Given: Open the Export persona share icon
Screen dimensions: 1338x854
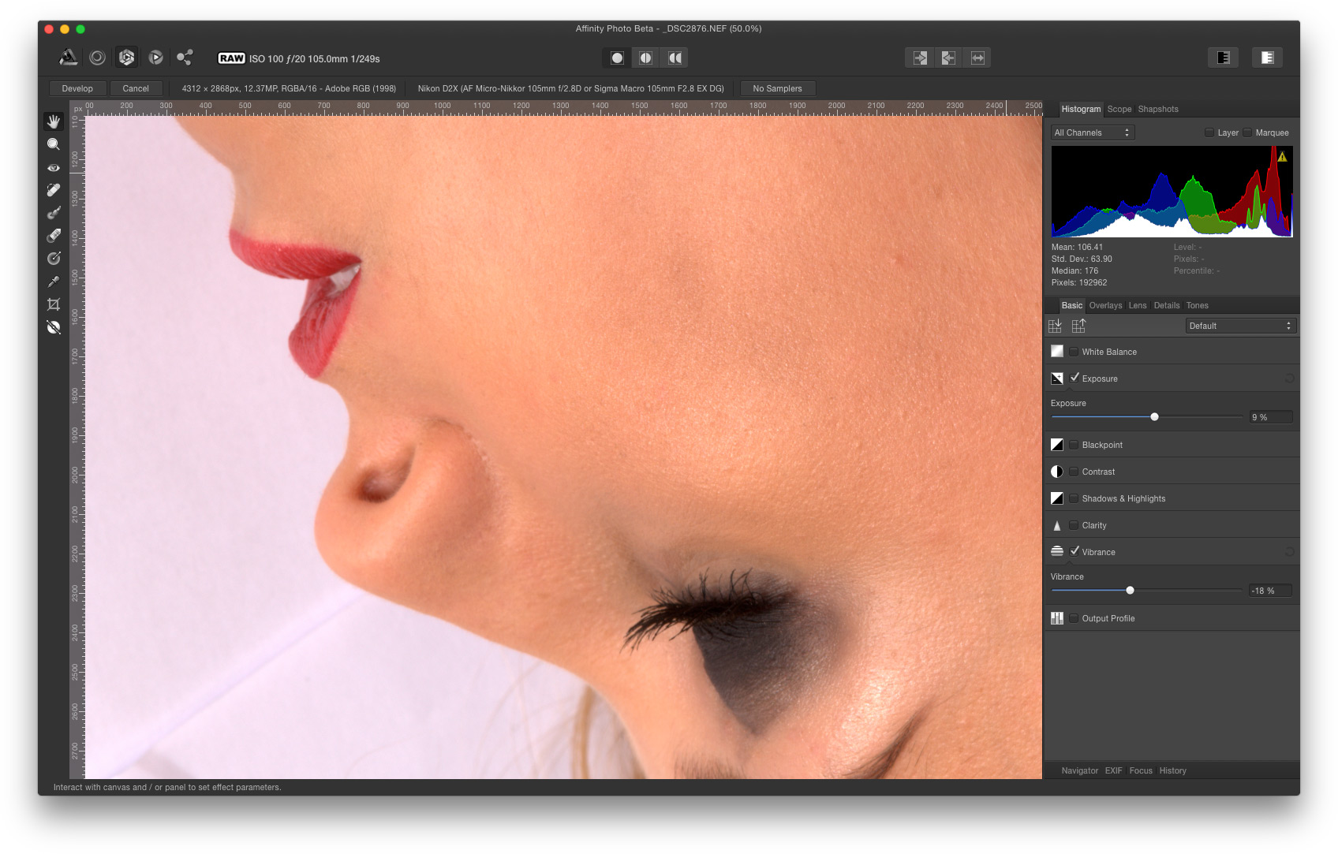Looking at the screenshot, I should click(185, 58).
